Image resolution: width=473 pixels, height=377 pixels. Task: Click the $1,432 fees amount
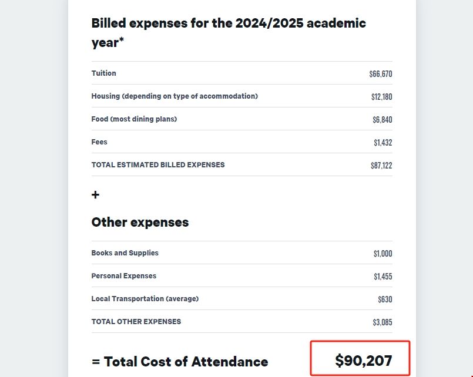tap(383, 143)
